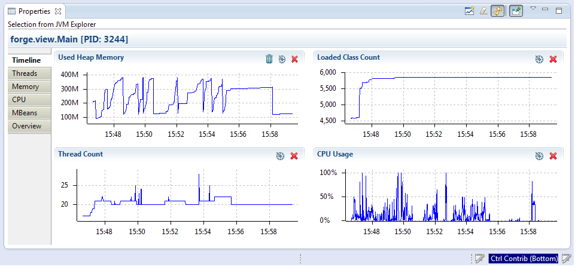Click the Ctrl Contrib (Bottom) status item
This screenshot has height=273, width=581.
point(524,259)
